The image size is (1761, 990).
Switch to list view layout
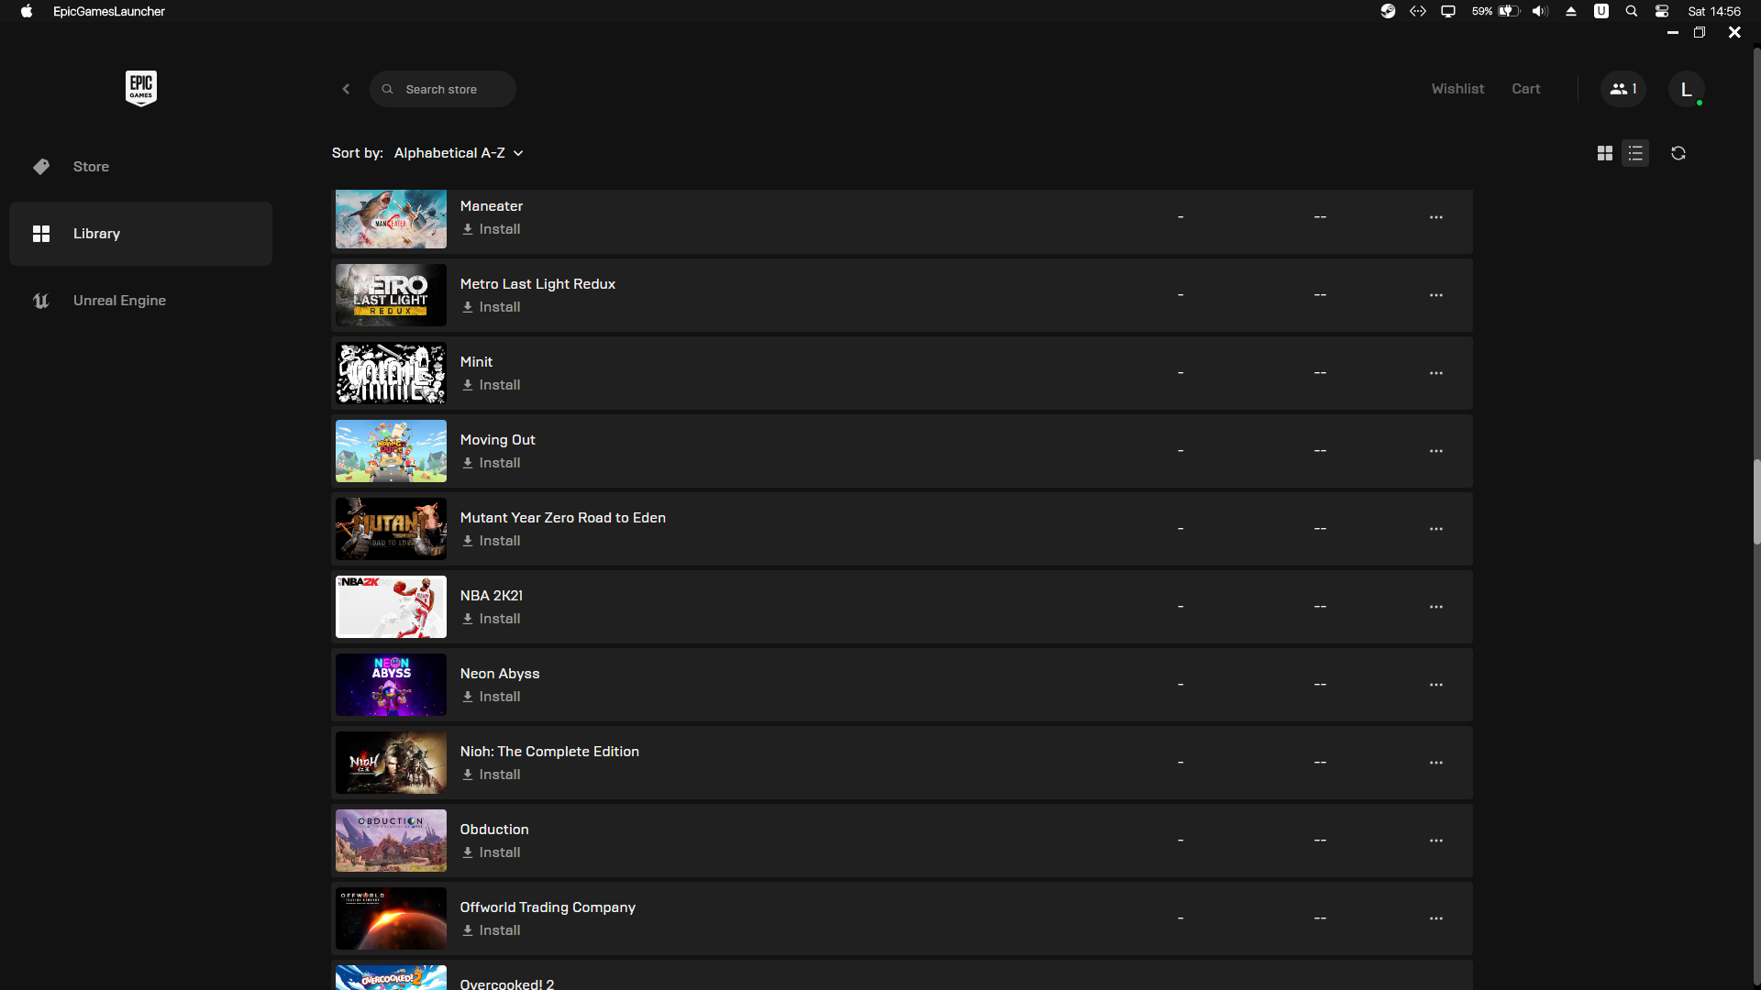(1635, 153)
